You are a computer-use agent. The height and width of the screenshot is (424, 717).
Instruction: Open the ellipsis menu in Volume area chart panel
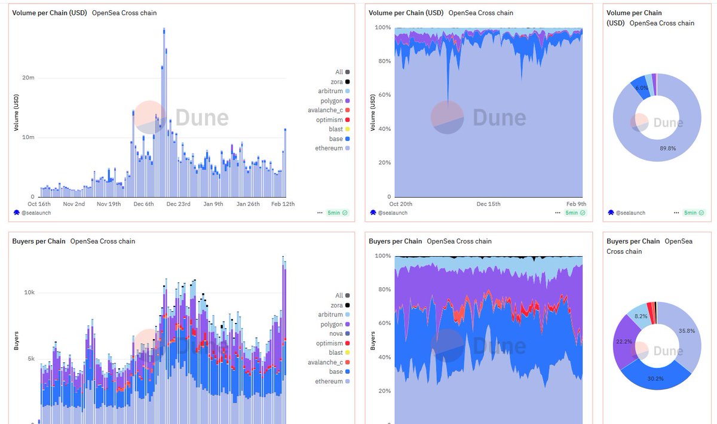[x=558, y=213]
